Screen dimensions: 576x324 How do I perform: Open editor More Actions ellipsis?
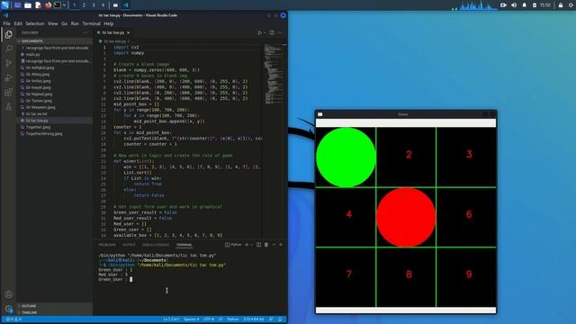pos(280,32)
